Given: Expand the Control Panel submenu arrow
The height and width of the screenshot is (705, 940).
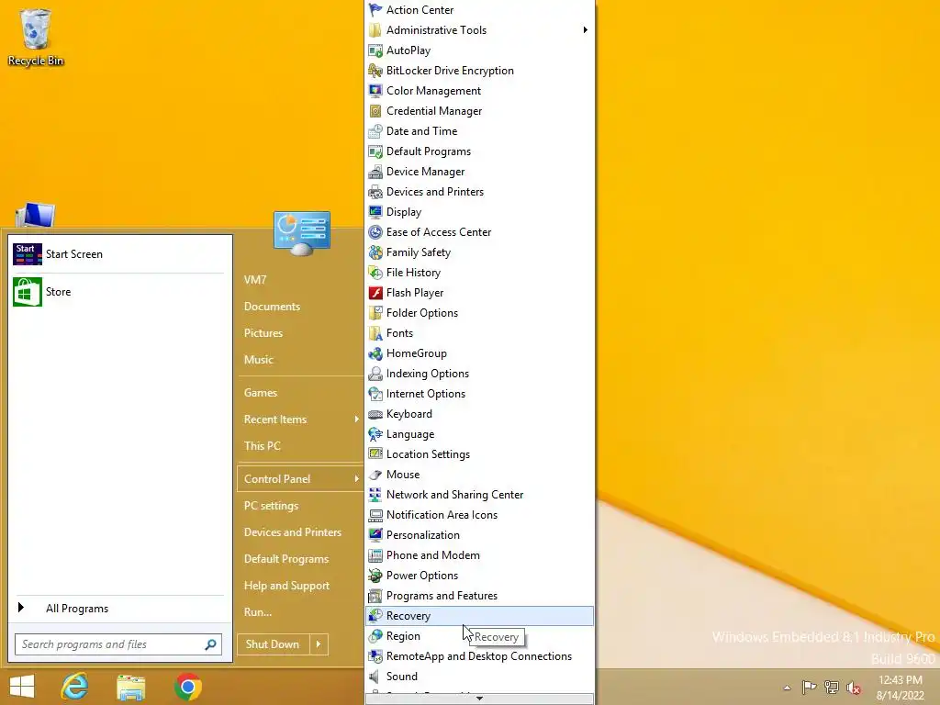Looking at the screenshot, I should tap(356, 478).
